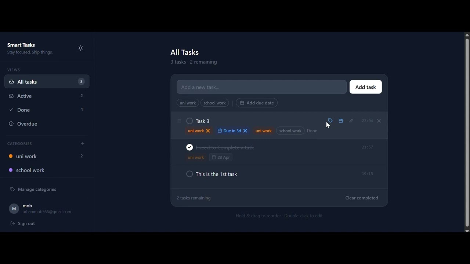Open the due date calendar icon for Task 3
Image resolution: width=470 pixels, height=264 pixels.
pyautogui.click(x=341, y=121)
